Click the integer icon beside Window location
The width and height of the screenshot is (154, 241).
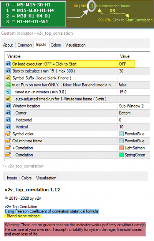[x=8, y=106]
